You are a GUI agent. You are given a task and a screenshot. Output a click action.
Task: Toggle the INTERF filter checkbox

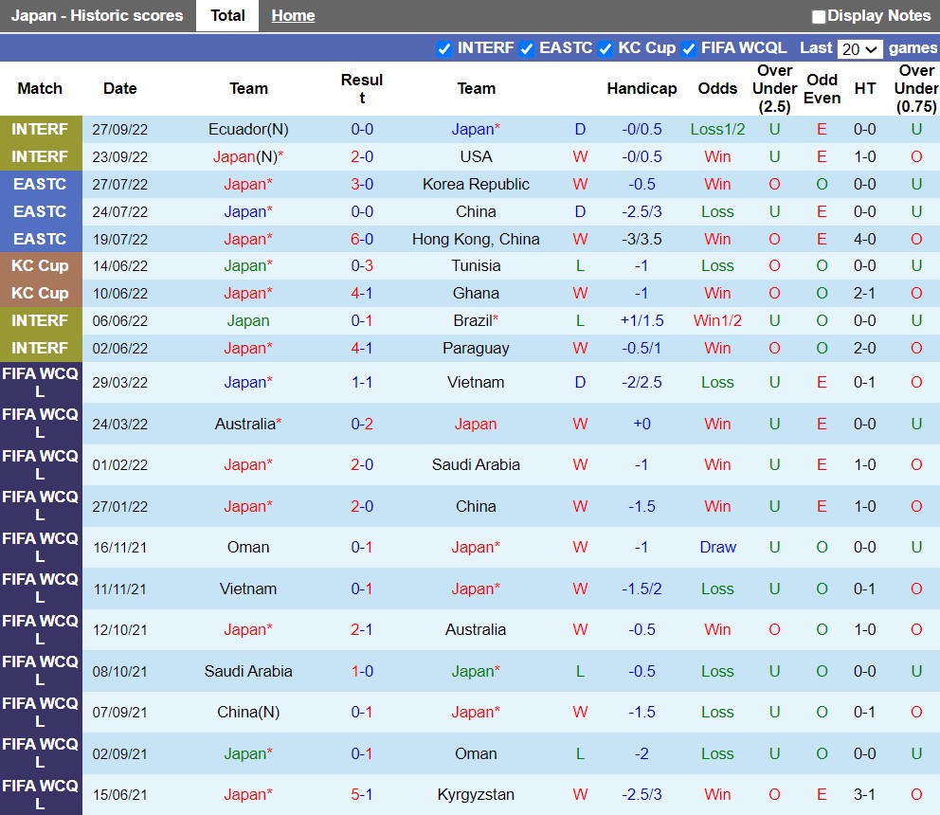point(443,49)
